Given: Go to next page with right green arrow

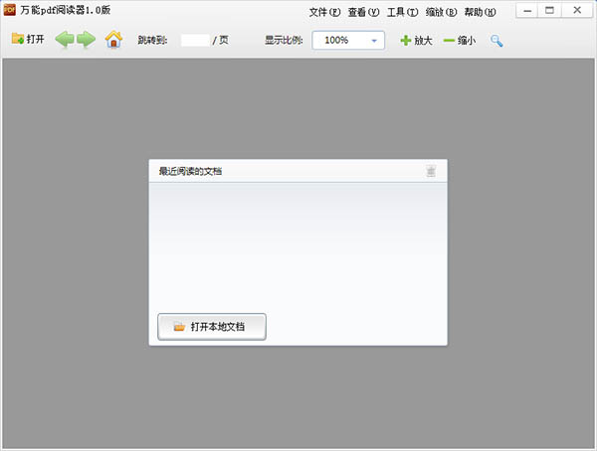Looking at the screenshot, I should (x=87, y=41).
